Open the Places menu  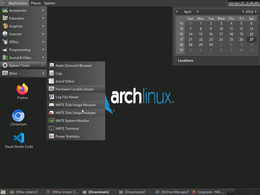36,3
